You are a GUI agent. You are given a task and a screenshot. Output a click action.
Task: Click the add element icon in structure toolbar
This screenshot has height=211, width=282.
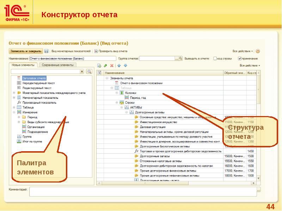click(99, 65)
